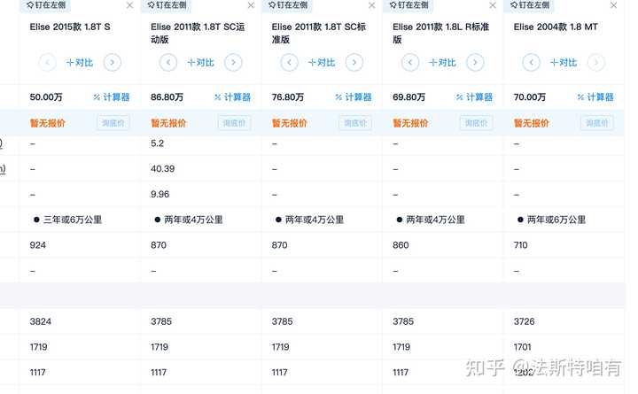
Task: Add Elise 2004款 1.8 MT to 对比
Action: pos(564,63)
